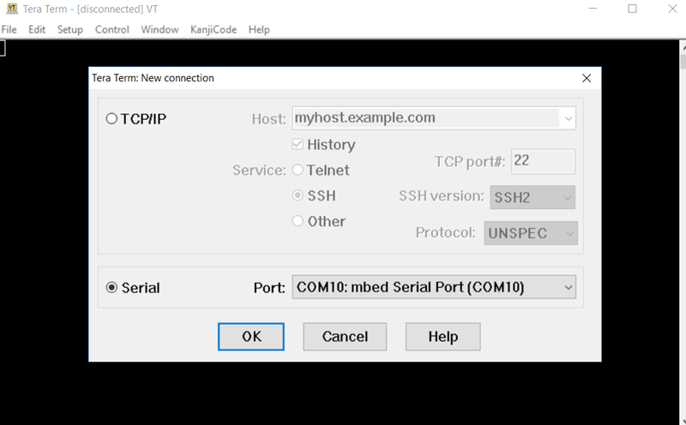686x425 pixels.
Task: Click the Cancel button
Action: click(x=345, y=337)
